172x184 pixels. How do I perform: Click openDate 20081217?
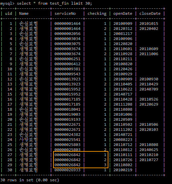coord(123,34)
